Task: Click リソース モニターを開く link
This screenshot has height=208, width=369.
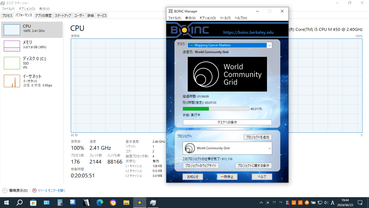Action: tap(52, 190)
